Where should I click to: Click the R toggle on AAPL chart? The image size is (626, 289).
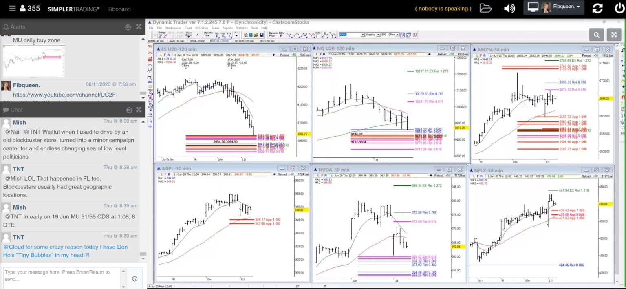tap(168, 174)
